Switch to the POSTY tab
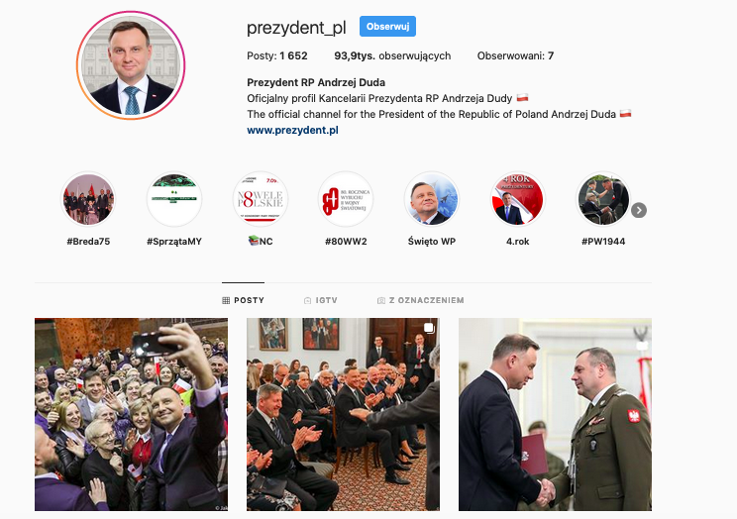The height and width of the screenshot is (519, 737). click(243, 300)
